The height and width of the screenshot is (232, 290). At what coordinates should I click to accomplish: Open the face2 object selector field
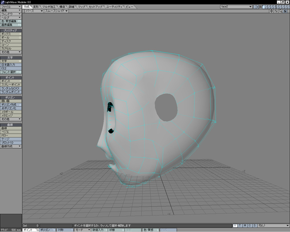[x=236, y=7]
